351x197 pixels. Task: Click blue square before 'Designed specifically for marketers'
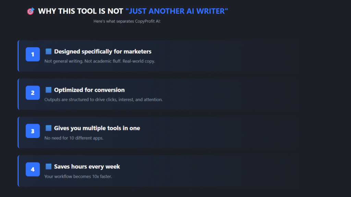point(48,52)
